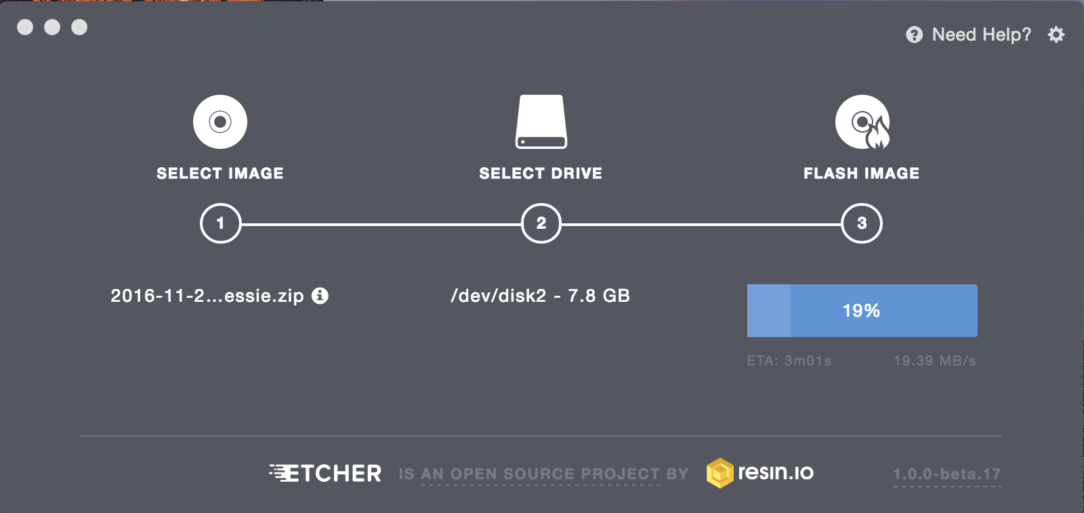Click the circular question mark help icon

pos(914,35)
